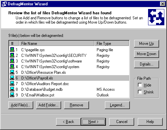Click the # column header
This screenshot has height=130, width=167.
pos(14,43)
